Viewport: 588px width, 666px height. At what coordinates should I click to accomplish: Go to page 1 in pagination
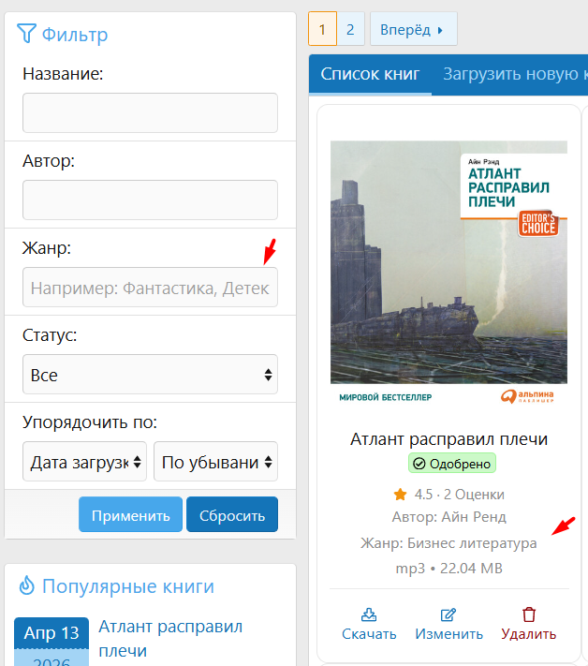pos(323,29)
